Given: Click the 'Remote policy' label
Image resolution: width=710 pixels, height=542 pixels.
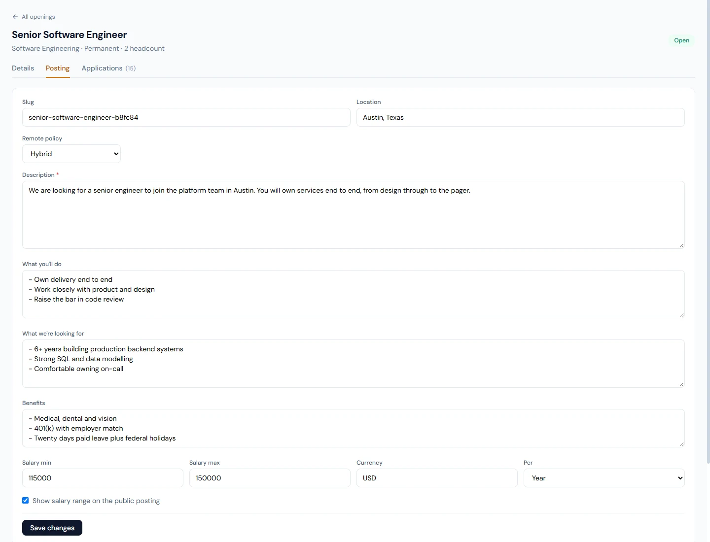Looking at the screenshot, I should [x=42, y=138].
